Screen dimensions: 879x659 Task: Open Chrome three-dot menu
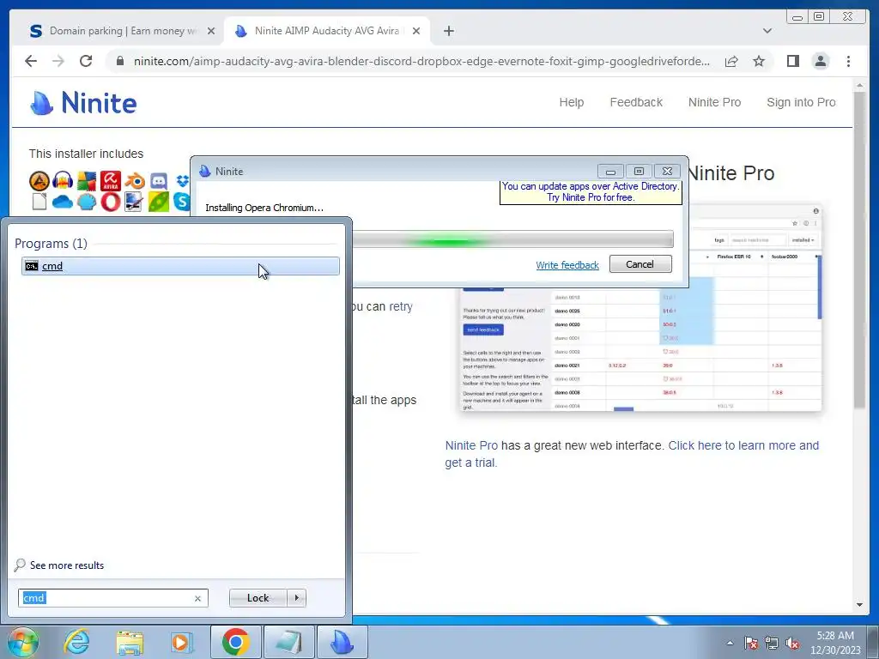coord(848,61)
